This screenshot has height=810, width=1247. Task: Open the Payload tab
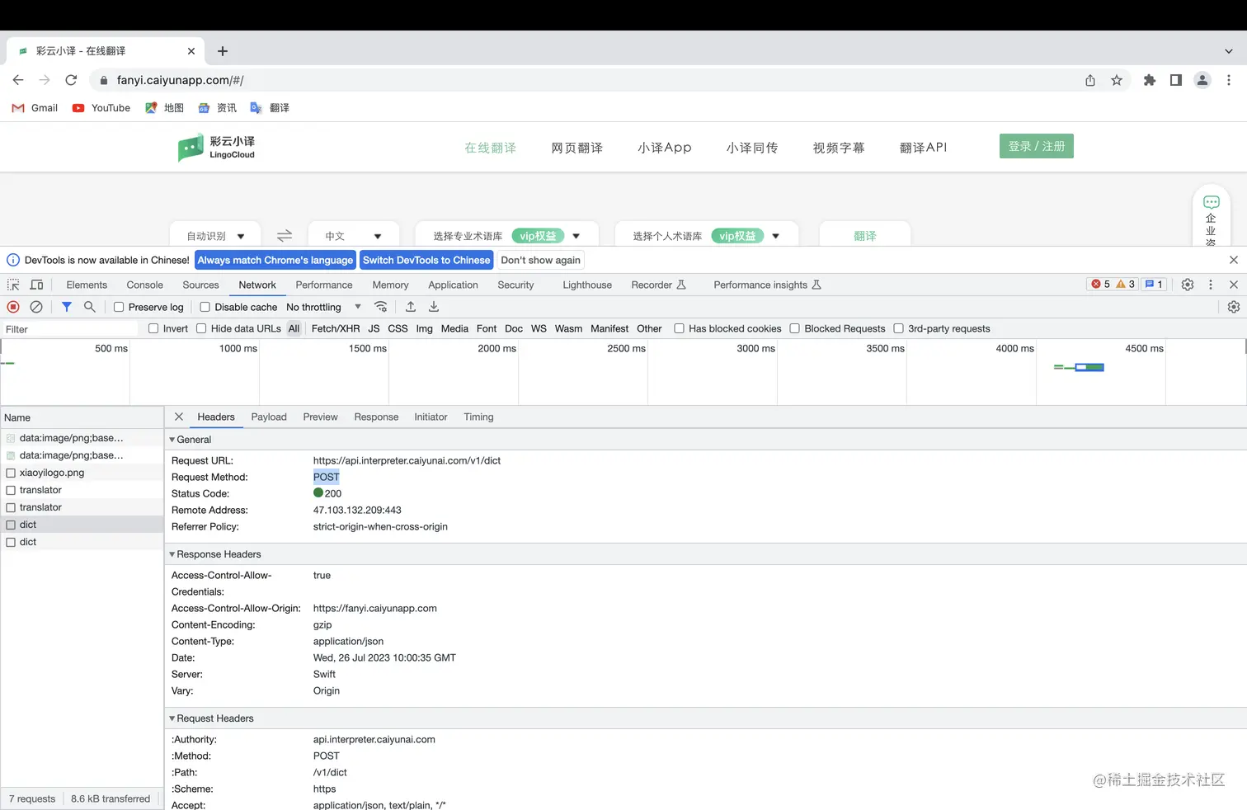click(269, 417)
